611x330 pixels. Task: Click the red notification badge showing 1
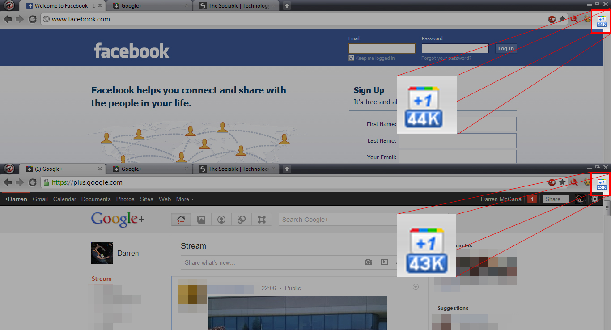click(x=532, y=199)
